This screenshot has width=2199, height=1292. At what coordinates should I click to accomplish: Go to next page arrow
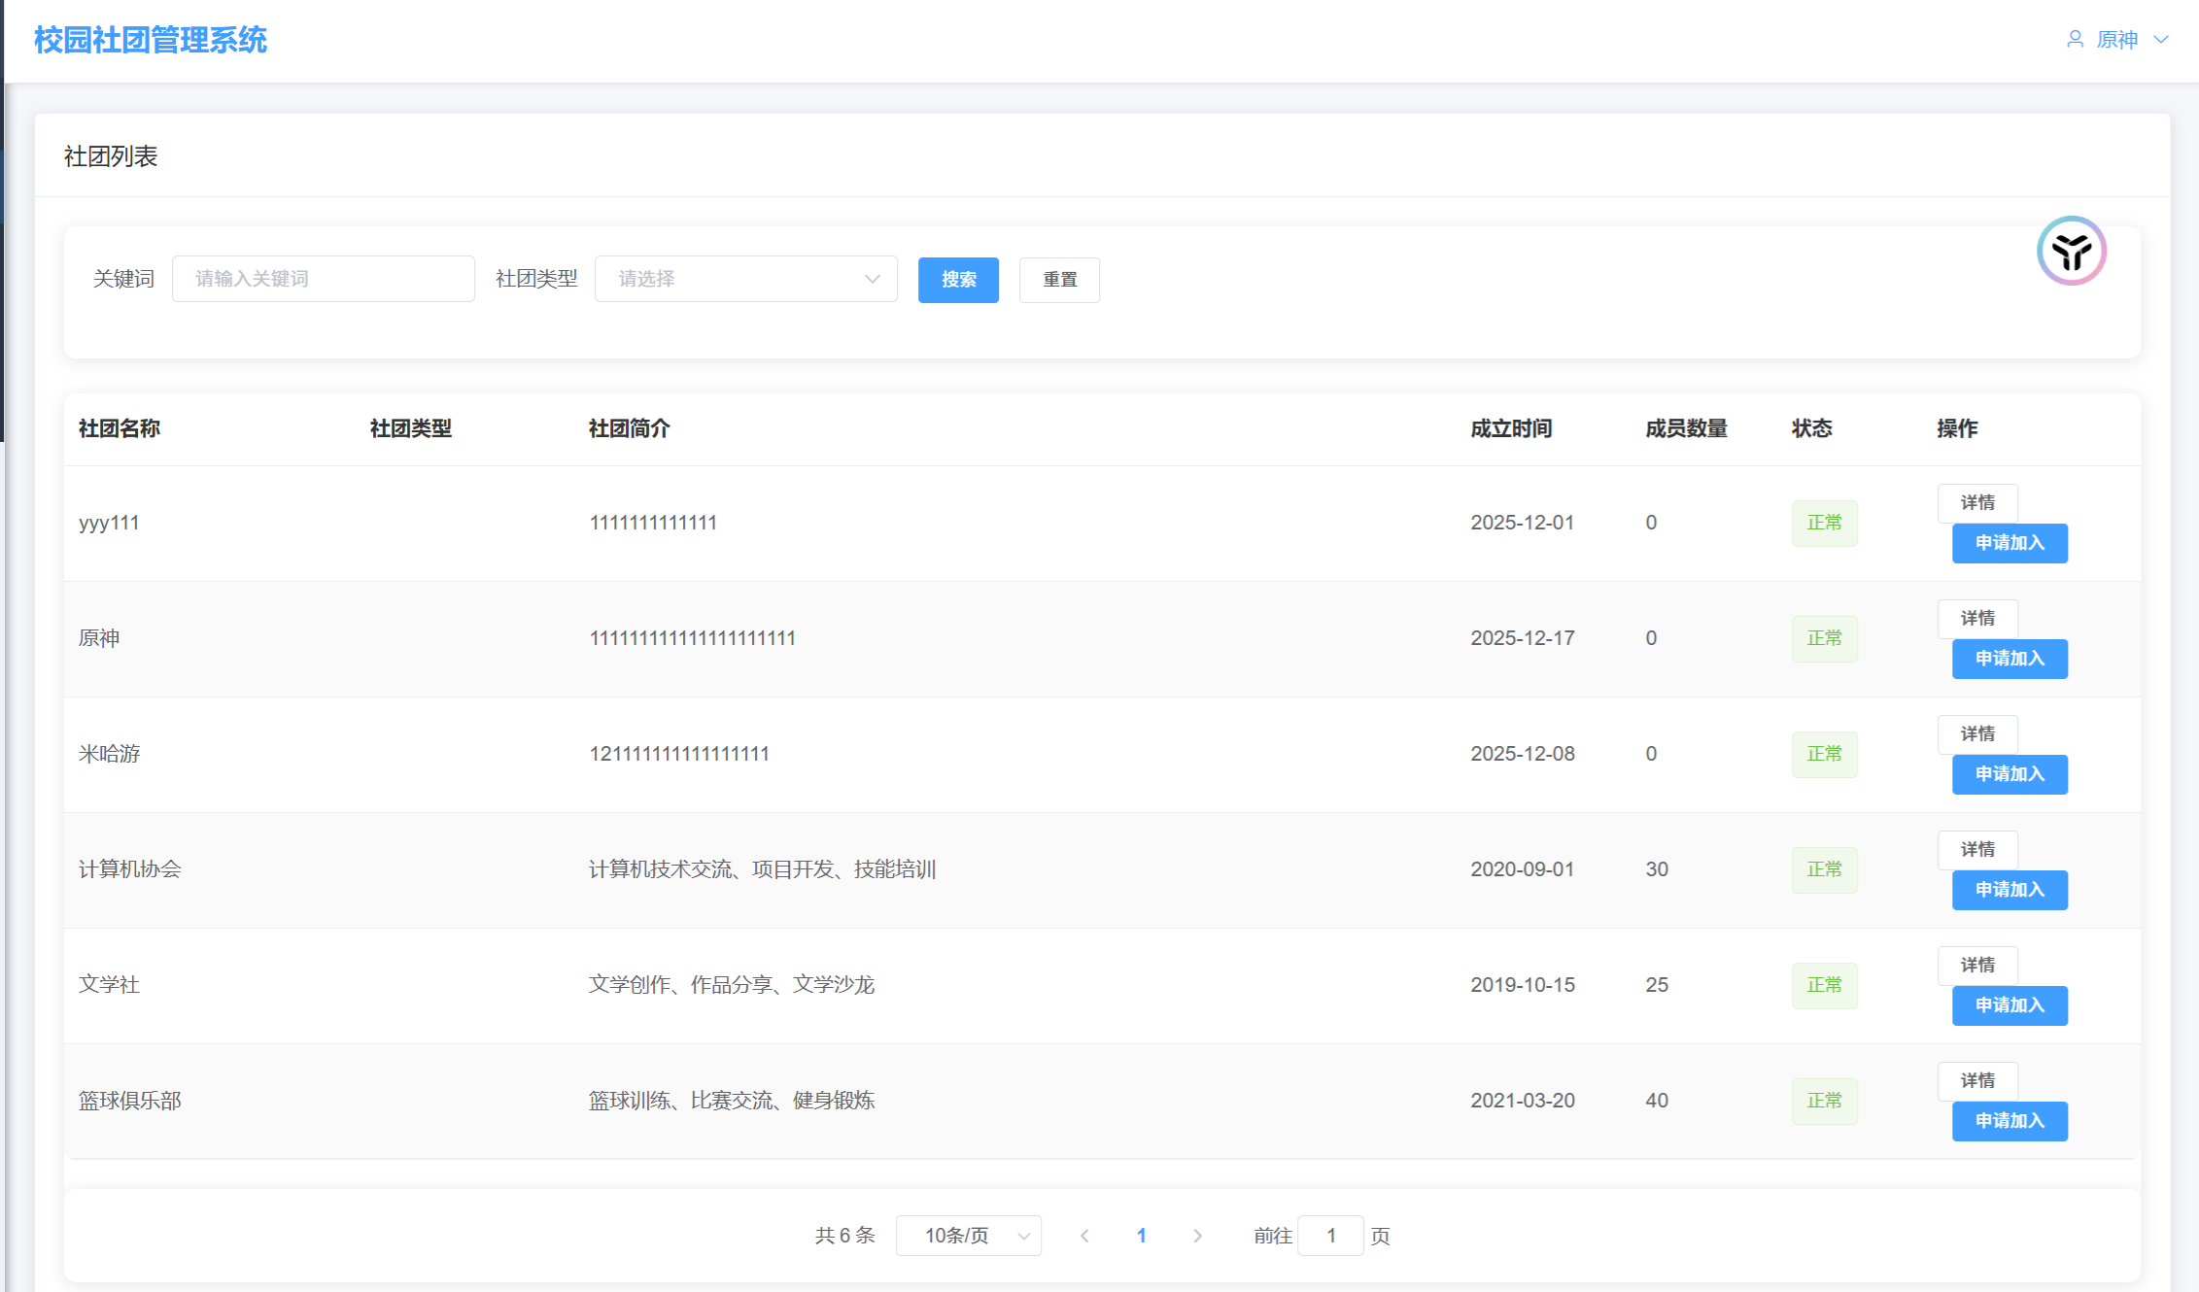pyautogui.click(x=1197, y=1236)
